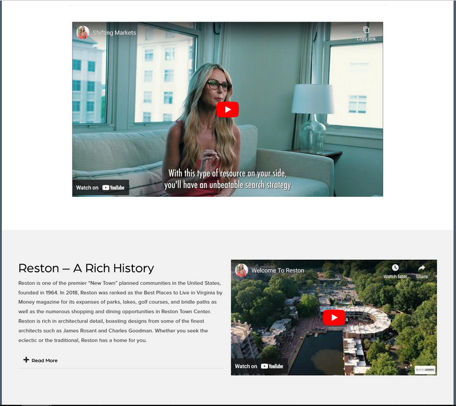The image size is (456, 406).
Task: Open channel avatar on Welcome To Reston video
Action: pos(241,270)
